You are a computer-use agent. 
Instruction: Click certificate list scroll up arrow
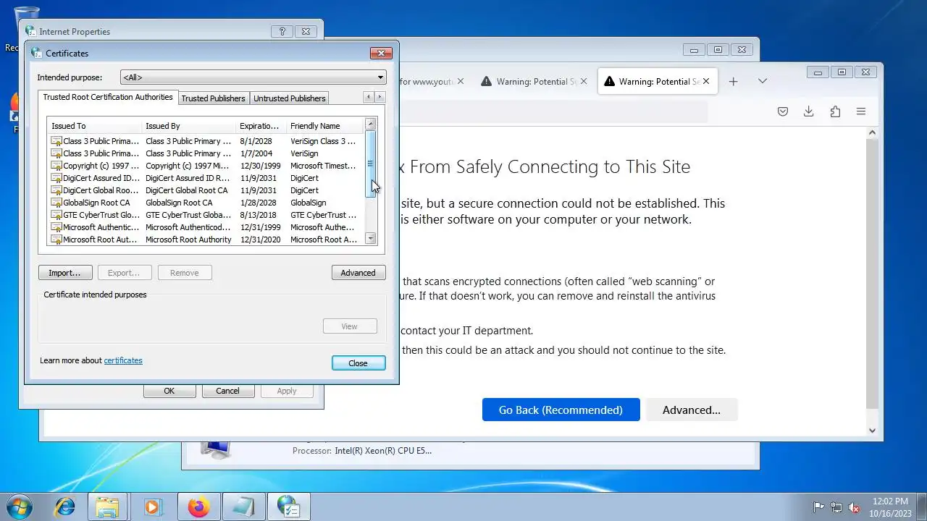point(371,124)
